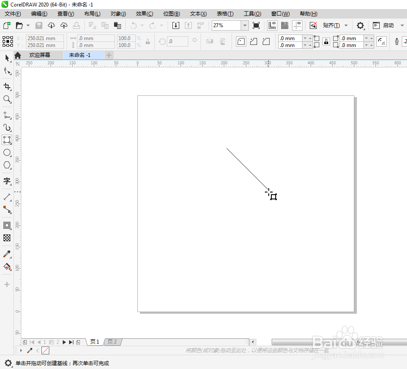Select round corner type
The height and width of the screenshot is (369, 407).
point(241,41)
